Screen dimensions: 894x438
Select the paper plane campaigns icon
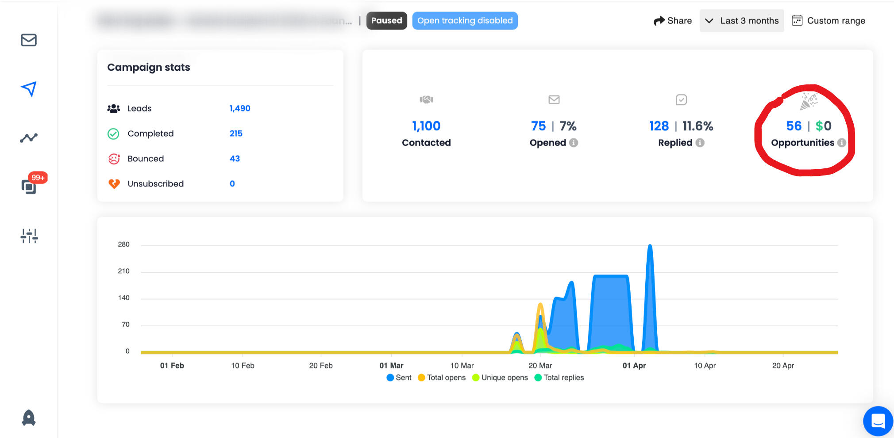coord(29,89)
